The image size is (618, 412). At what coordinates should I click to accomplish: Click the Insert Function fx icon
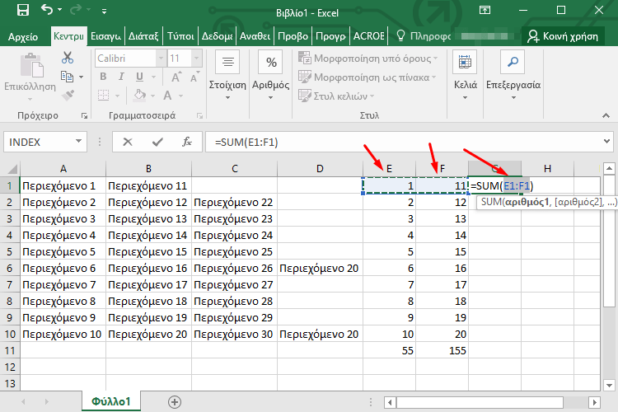coord(187,142)
